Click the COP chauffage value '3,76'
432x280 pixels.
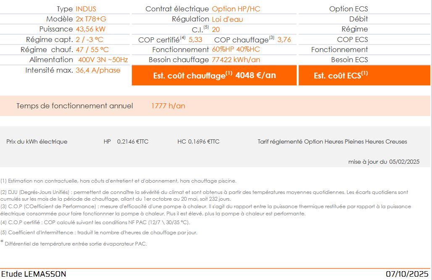284,39
